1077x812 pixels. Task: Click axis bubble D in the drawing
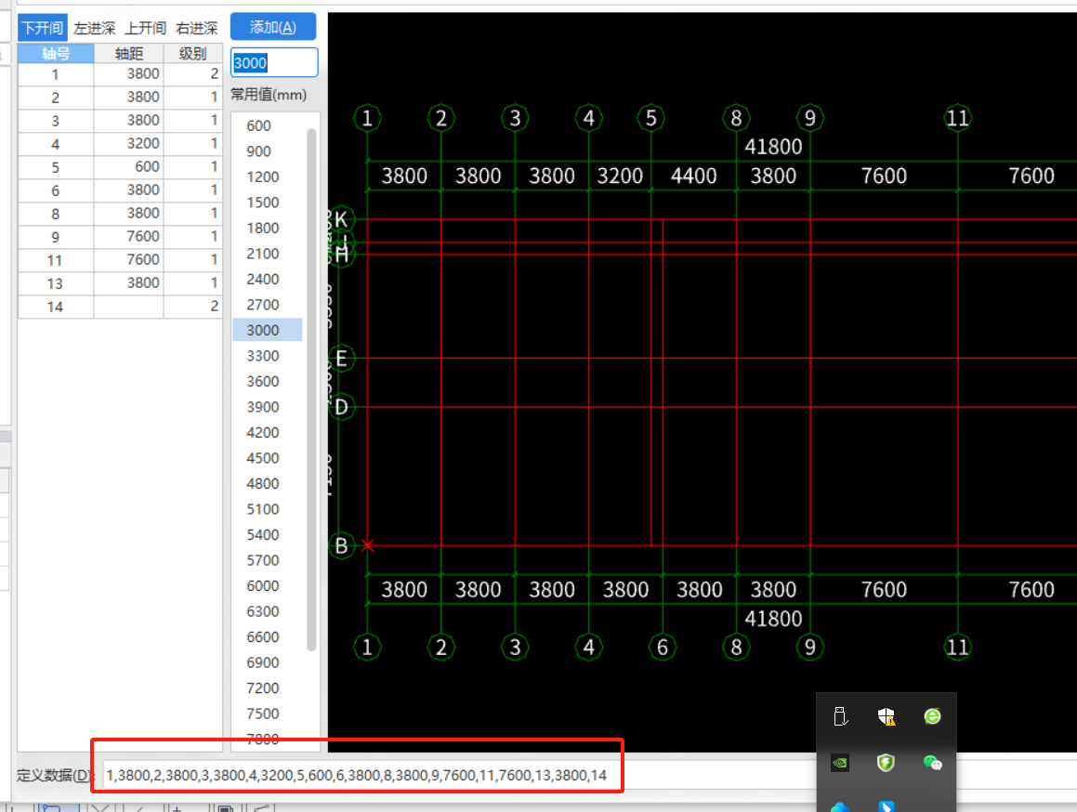pos(341,407)
